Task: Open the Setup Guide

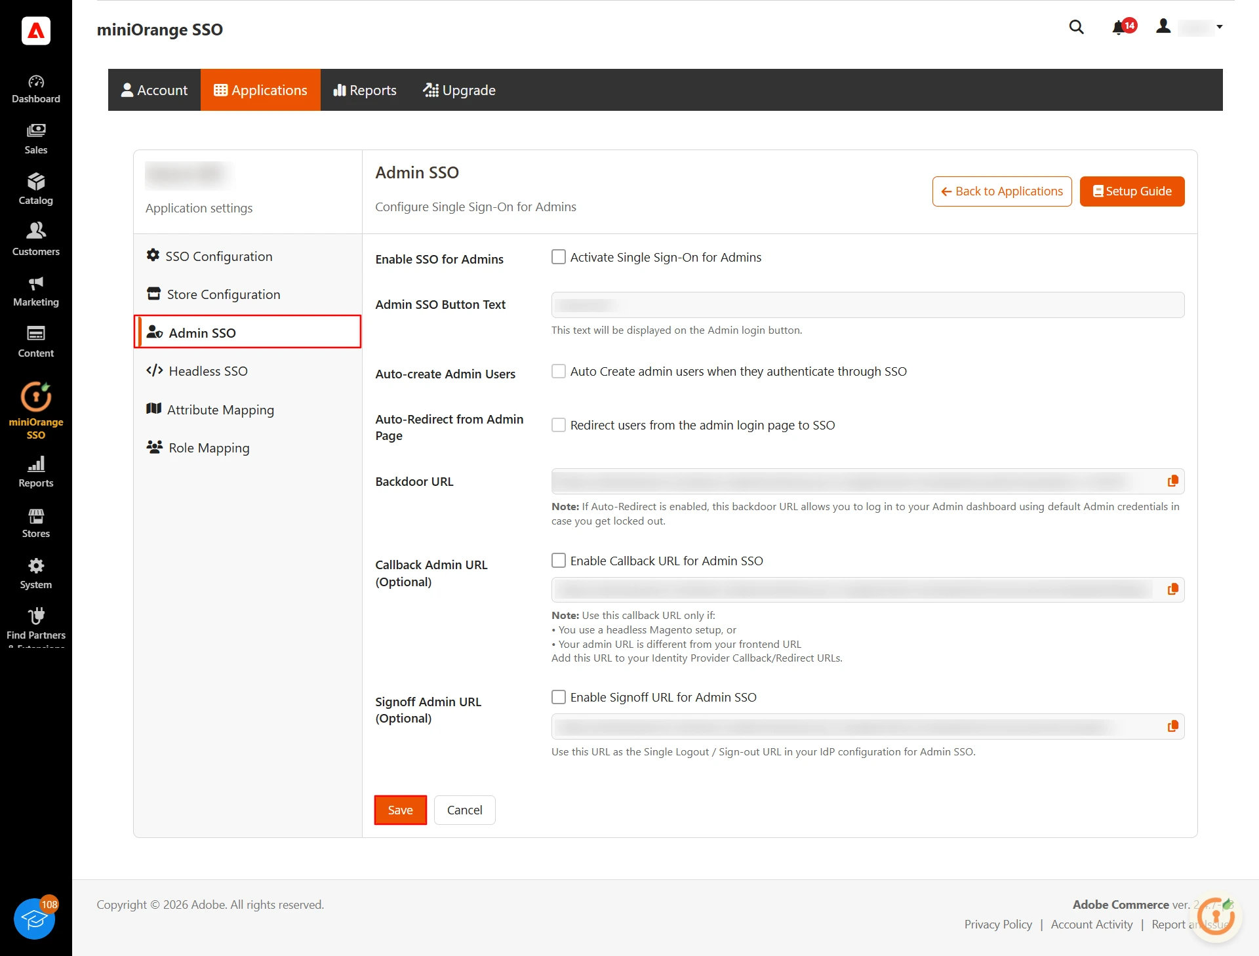Action: click(1132, 191)
